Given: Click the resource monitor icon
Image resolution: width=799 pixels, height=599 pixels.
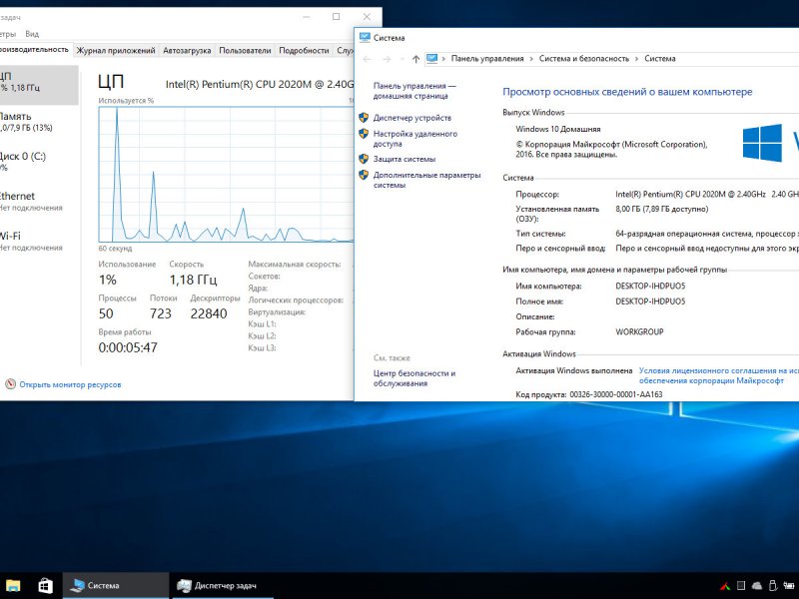Looking at the screenshot, I should [10, 384].
